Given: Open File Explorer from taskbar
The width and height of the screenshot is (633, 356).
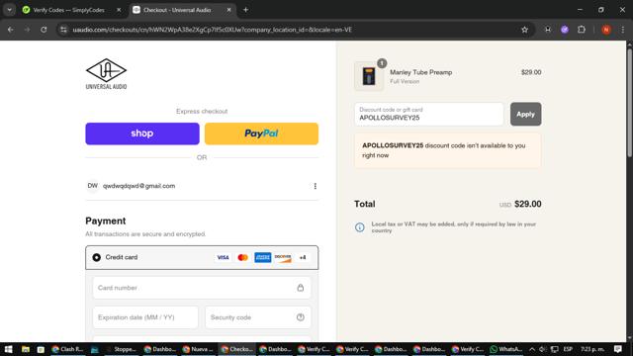Looking at the screenshot, I should tap(26, 349).
